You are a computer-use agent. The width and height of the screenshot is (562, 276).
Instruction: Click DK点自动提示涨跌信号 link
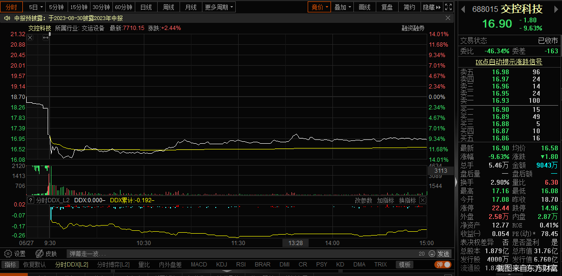click(509, 62)
